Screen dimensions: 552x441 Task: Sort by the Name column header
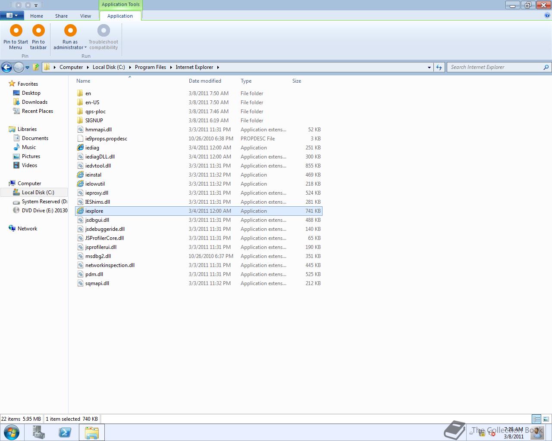tap(83, 81)
